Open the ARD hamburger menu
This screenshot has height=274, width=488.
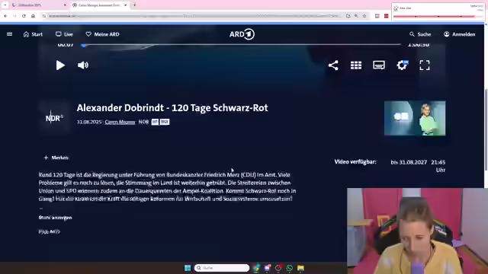point(10,34)
